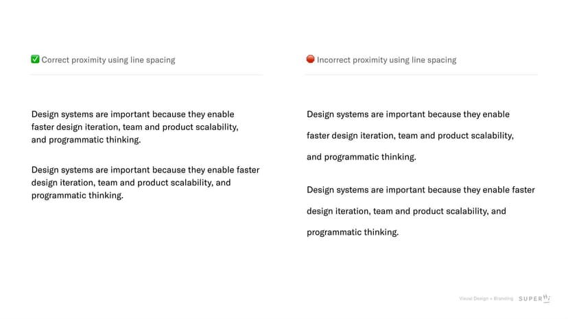Image resolution: width=568 pixels, height=319 pixels.
Task: Click the 'Visual Design + Branding' footer text
Action: [486, 298]
